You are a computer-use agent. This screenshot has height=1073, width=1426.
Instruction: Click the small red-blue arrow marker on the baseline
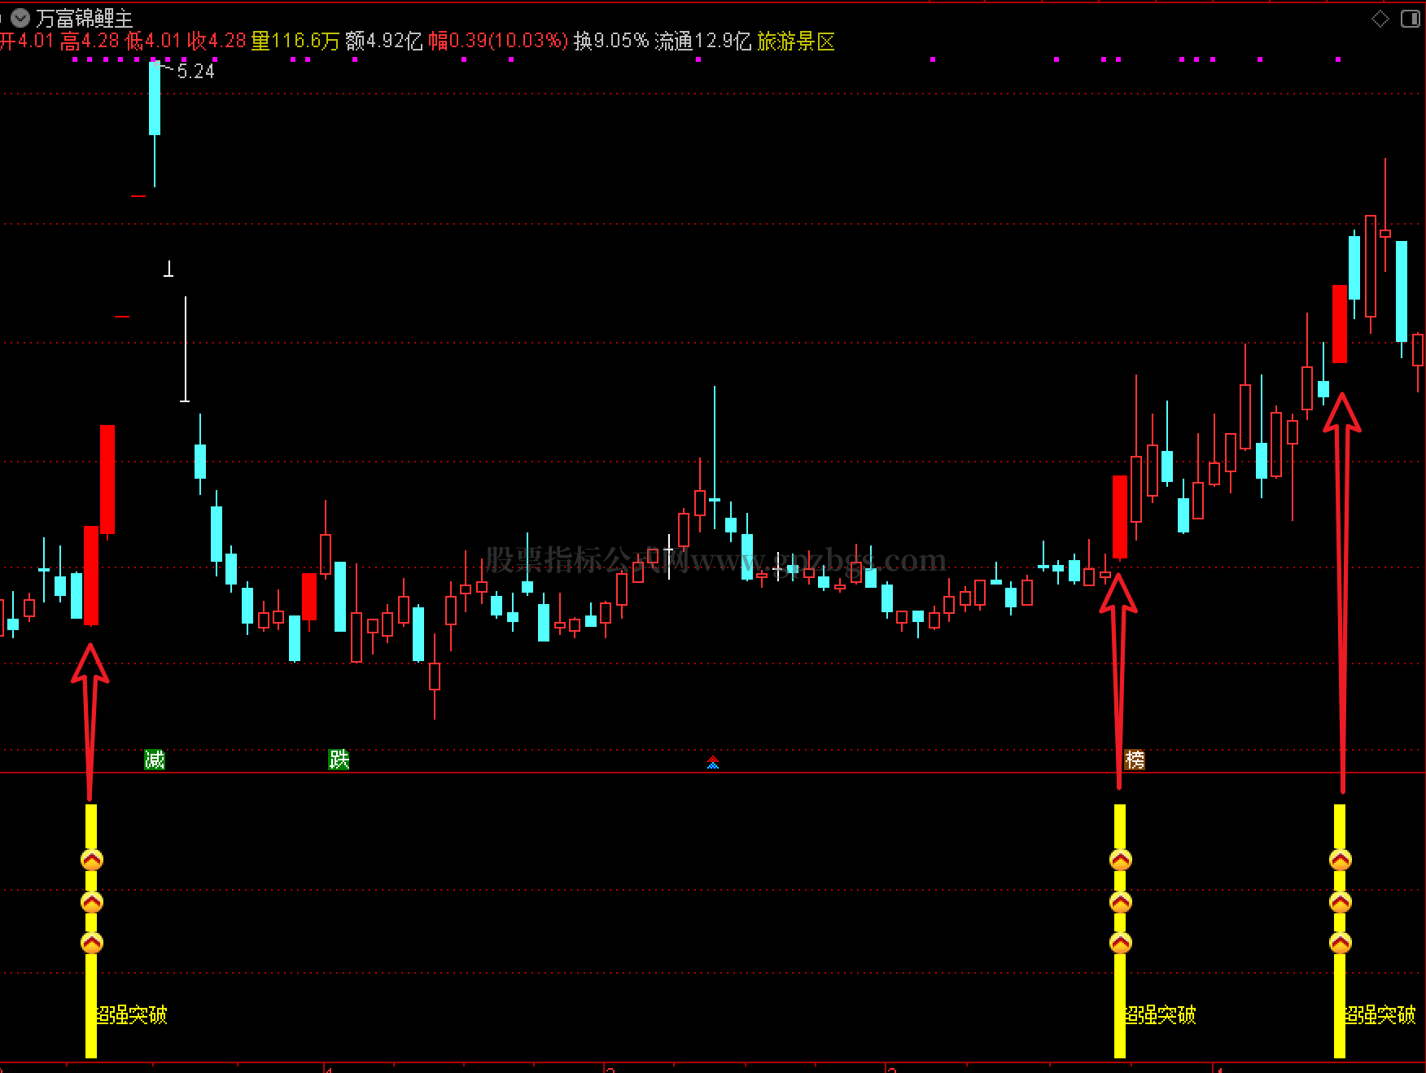coord(713,762)
